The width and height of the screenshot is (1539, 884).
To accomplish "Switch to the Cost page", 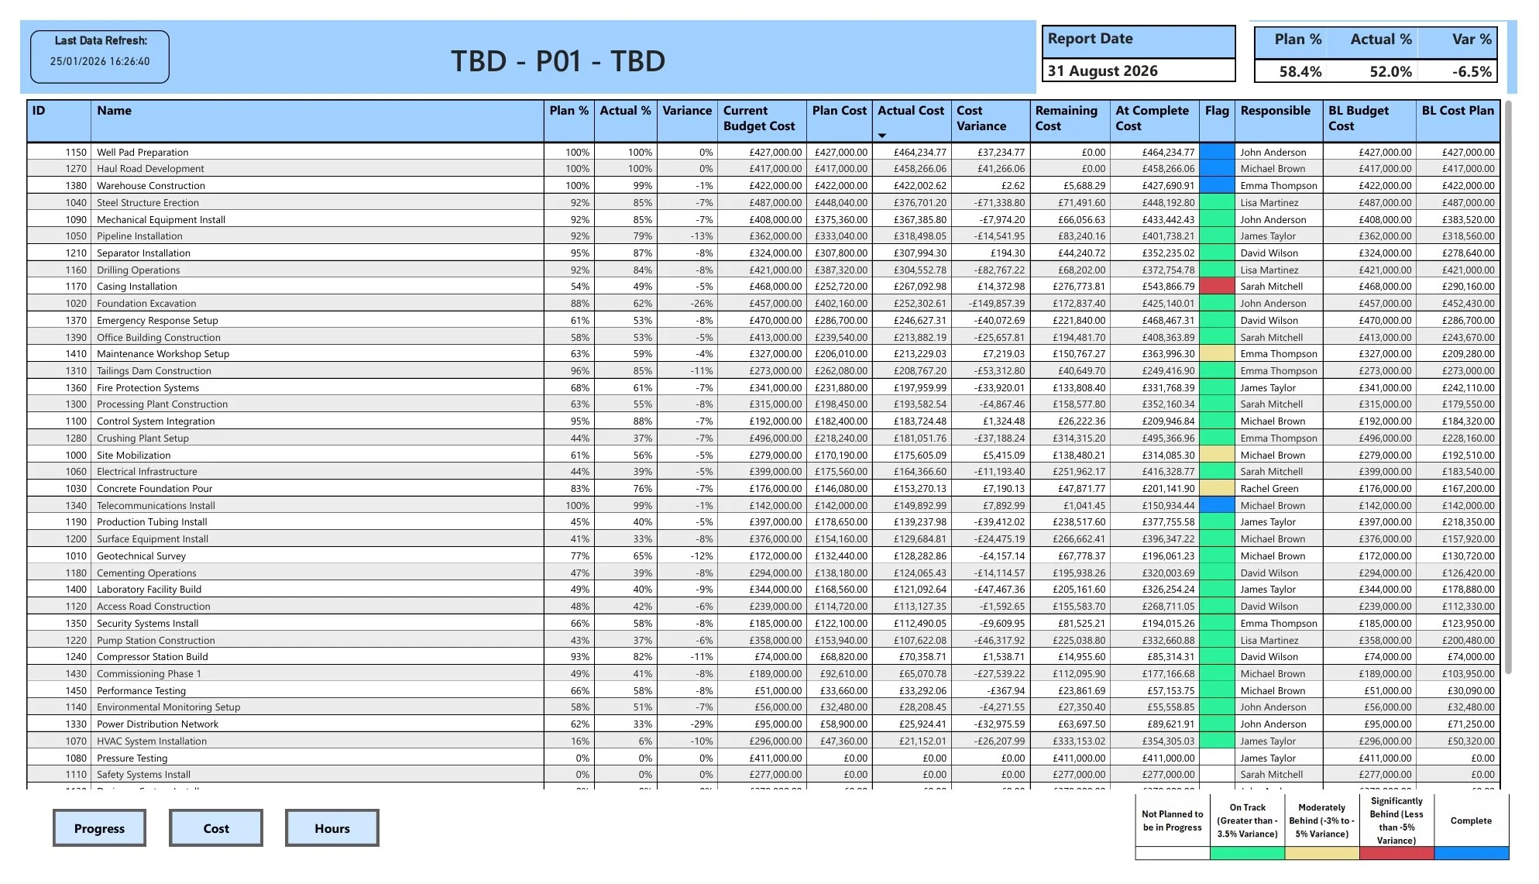I will click(x=215, y=827).
